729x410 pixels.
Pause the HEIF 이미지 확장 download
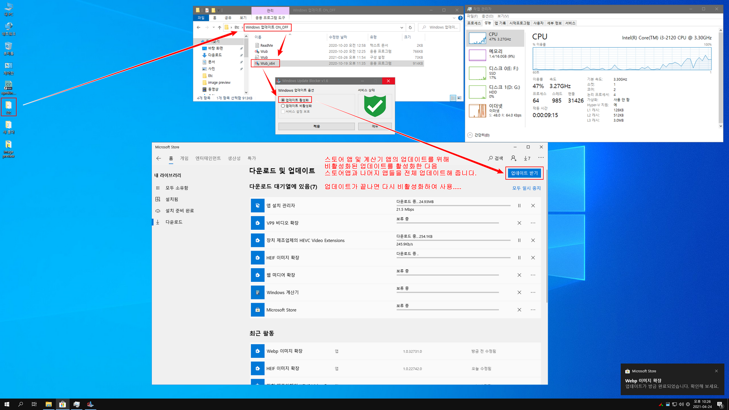519,258
